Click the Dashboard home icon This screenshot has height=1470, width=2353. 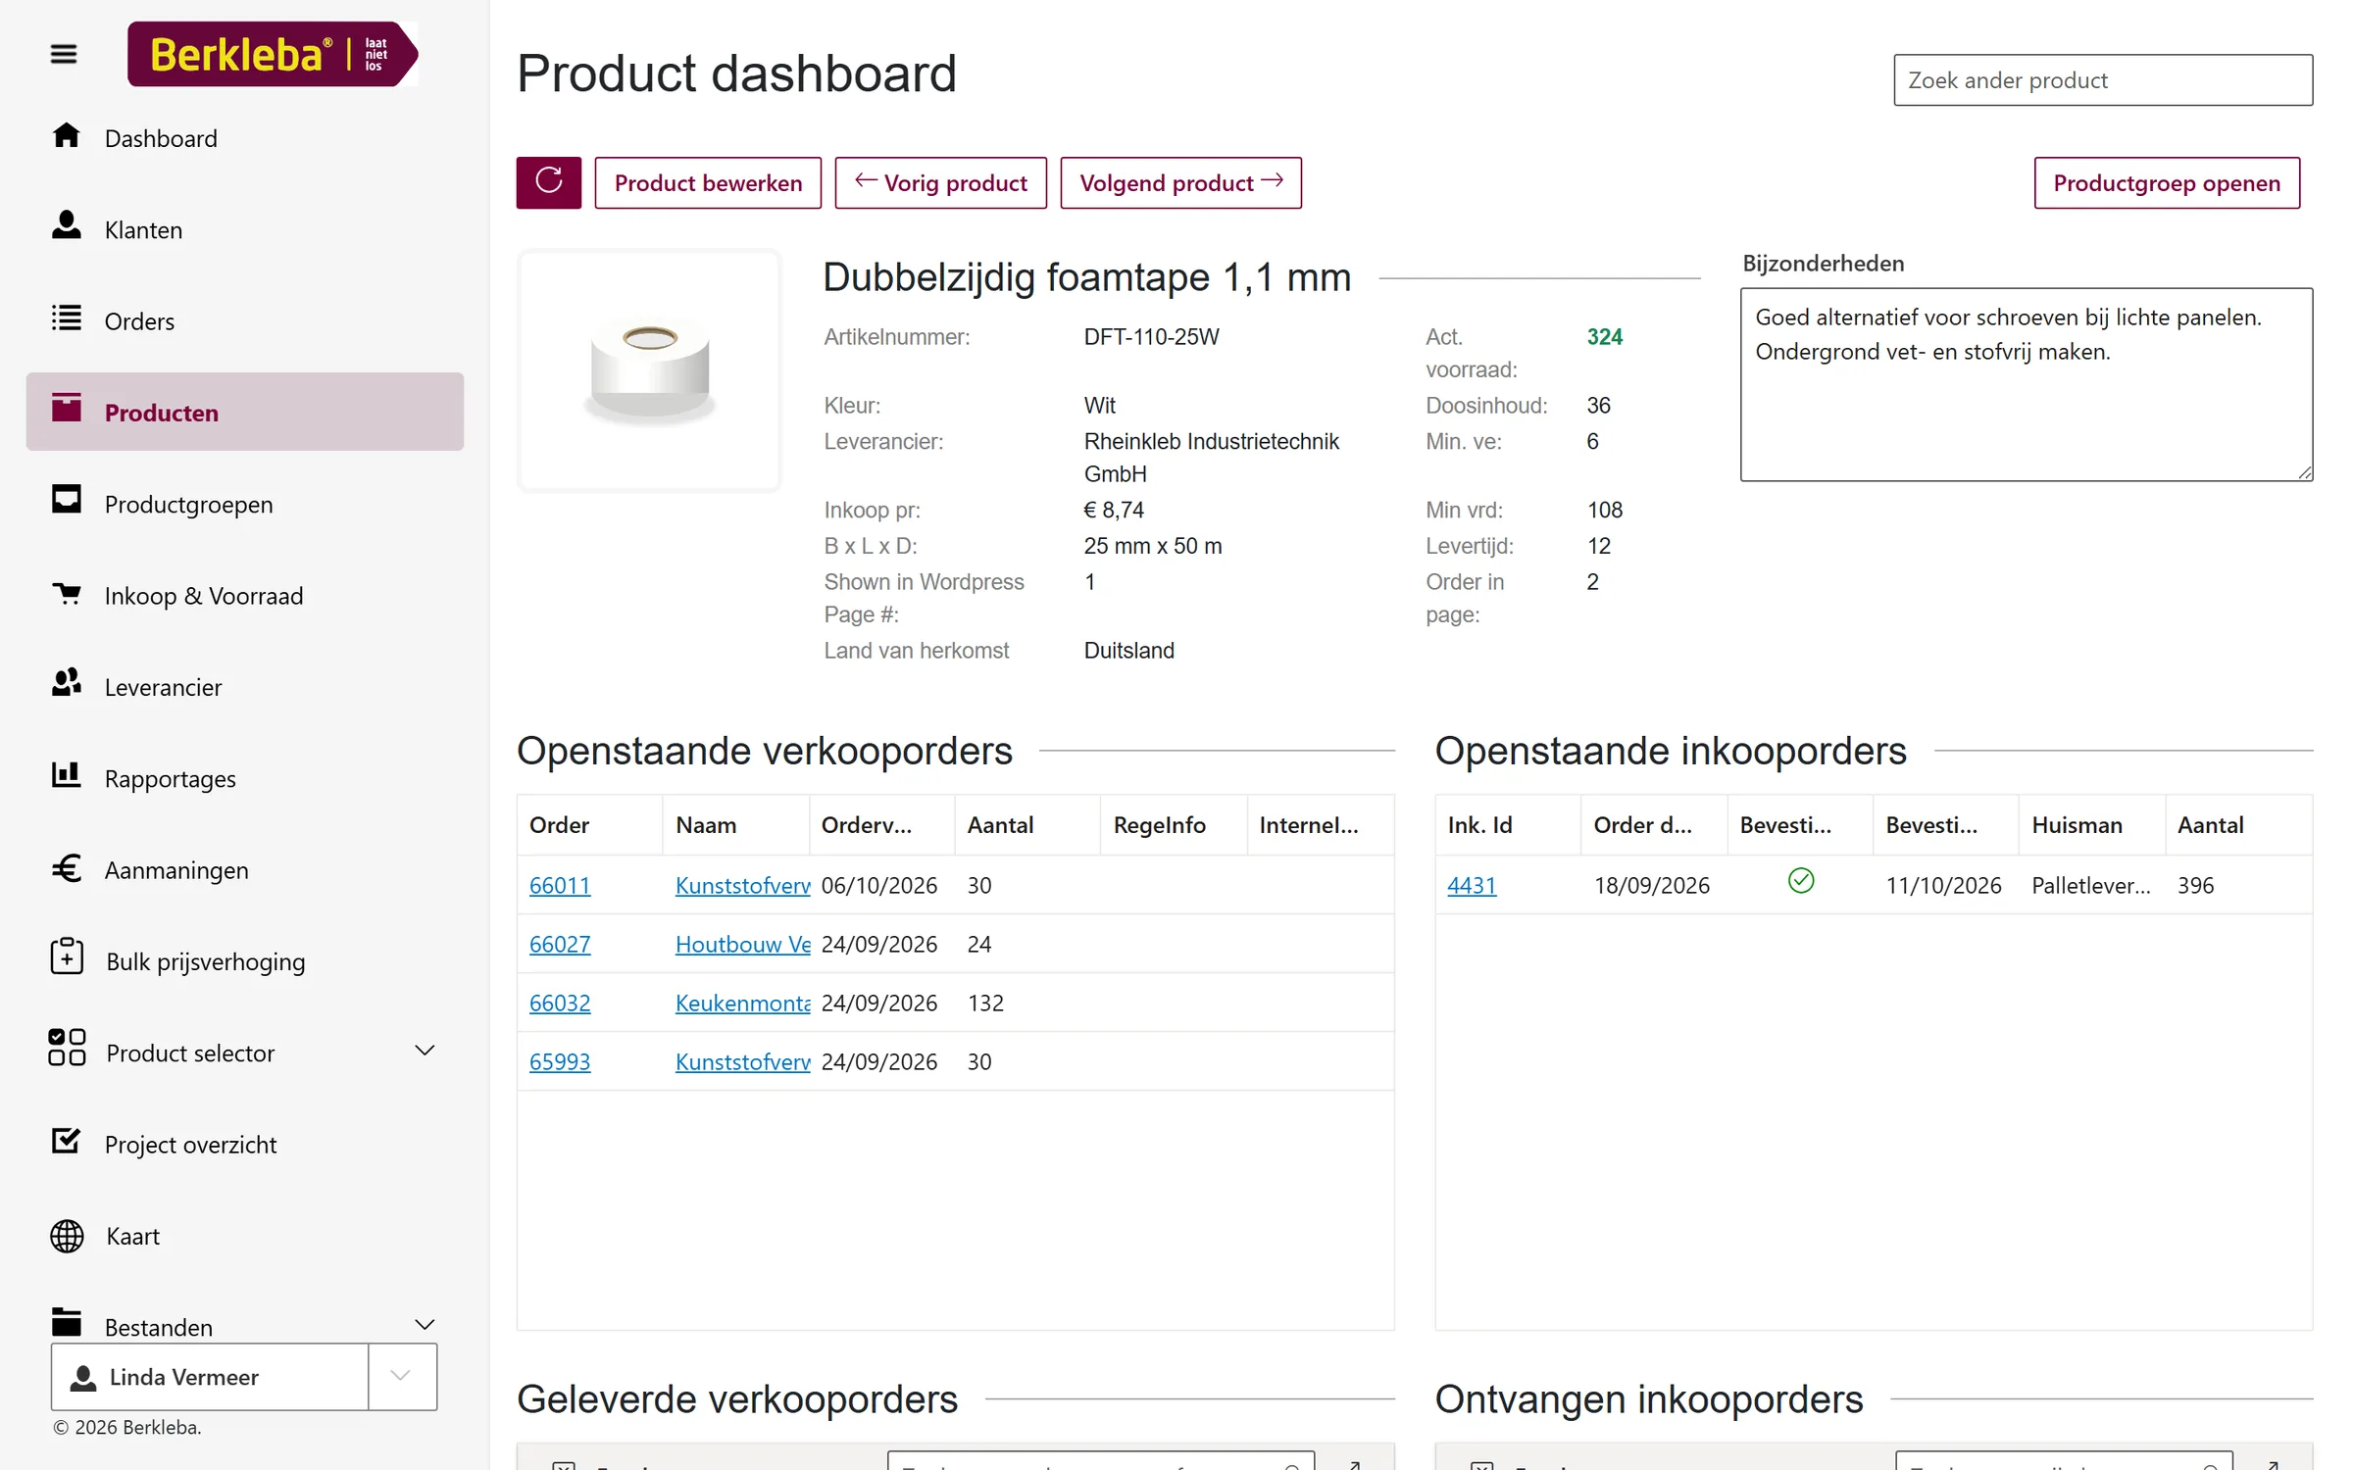pos(66,135)
